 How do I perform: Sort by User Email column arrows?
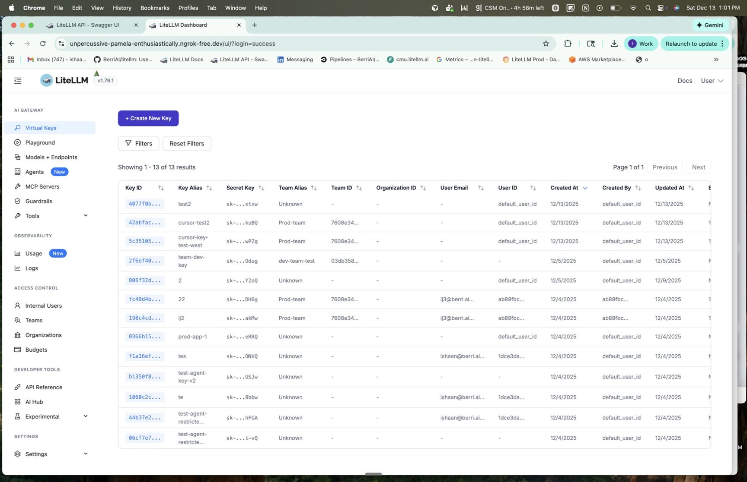(x=481, y=188)
